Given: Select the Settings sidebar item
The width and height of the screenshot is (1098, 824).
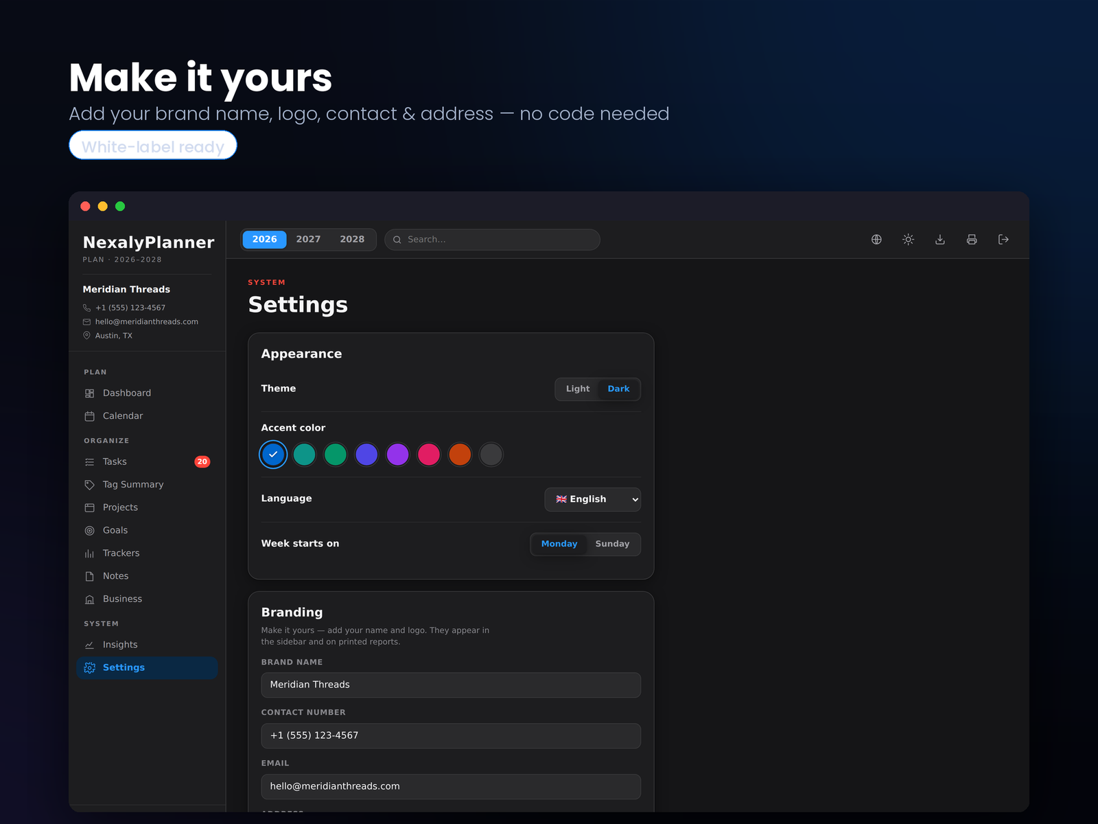Looking at the screenshot, I should pos(147,667).
